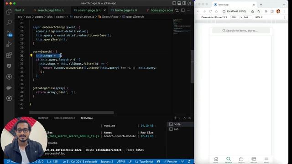Close the search.page.ts tab
Image resolution: width=292 pixels, height=164 pixels.
tap(104, 10)
